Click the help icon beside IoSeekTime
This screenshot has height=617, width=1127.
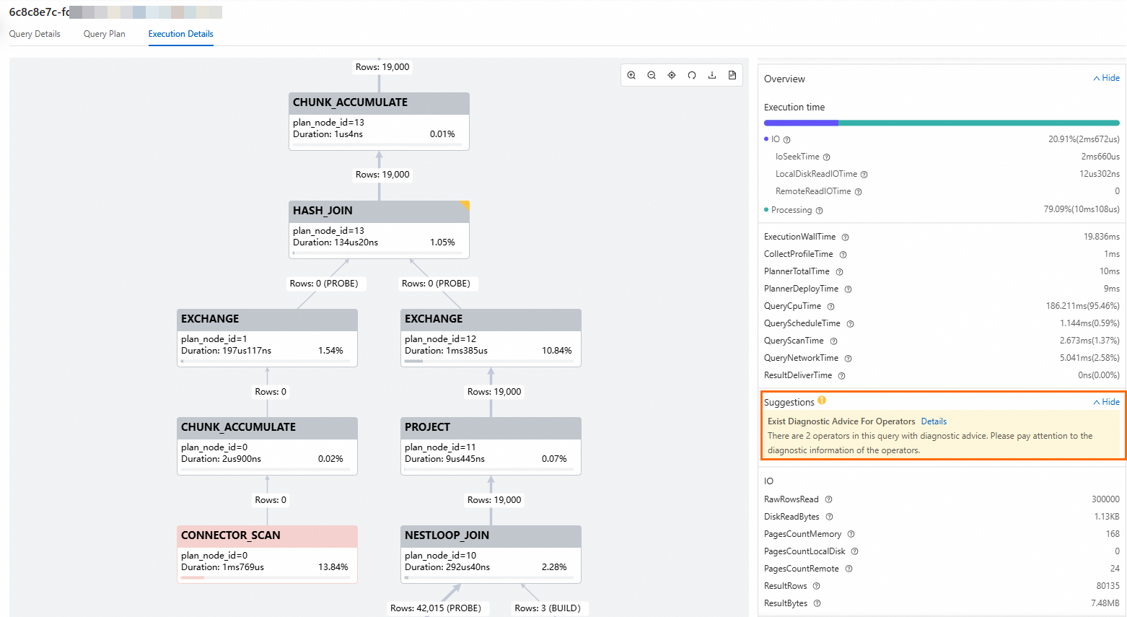(x=827, y=157)
